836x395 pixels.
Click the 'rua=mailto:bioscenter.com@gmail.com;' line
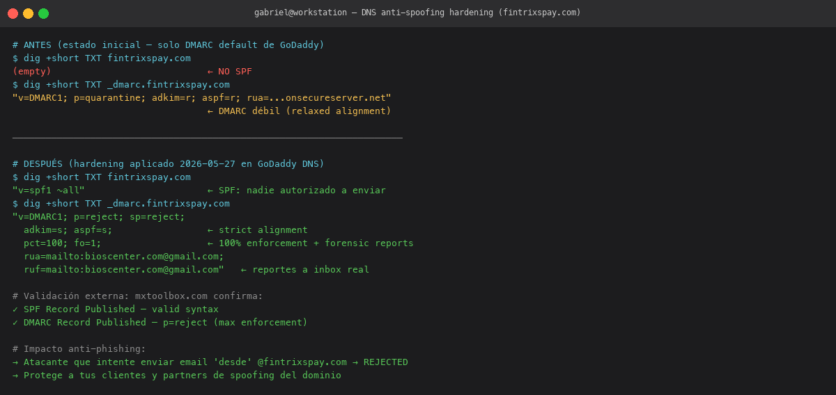point(124,257)
